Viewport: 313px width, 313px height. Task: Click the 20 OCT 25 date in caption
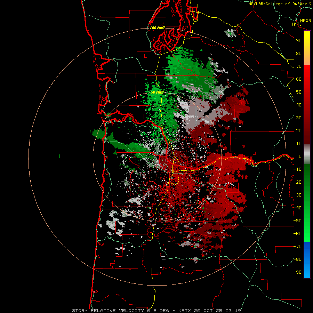208,311
